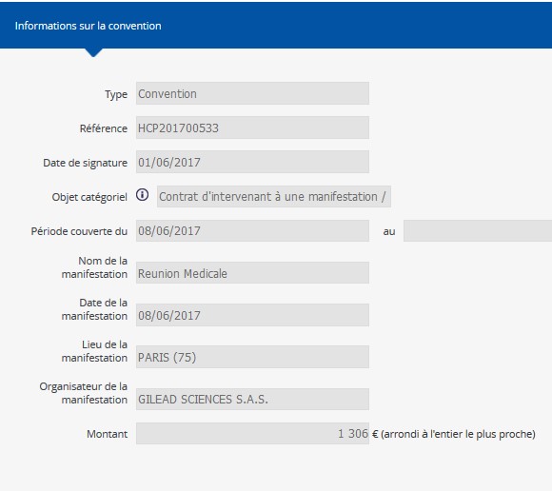Click the arrondi à l'entier le plus proche note
Viewport: 552px width, 491px height.
tap(458, 434)
